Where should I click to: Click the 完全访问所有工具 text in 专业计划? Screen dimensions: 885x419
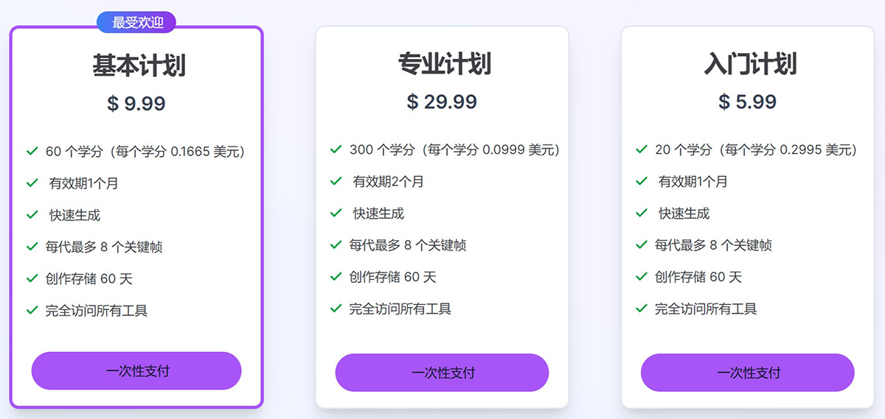click(x=400, y=309)
